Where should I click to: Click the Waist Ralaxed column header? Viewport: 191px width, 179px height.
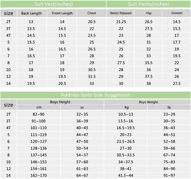coord(121,13)
